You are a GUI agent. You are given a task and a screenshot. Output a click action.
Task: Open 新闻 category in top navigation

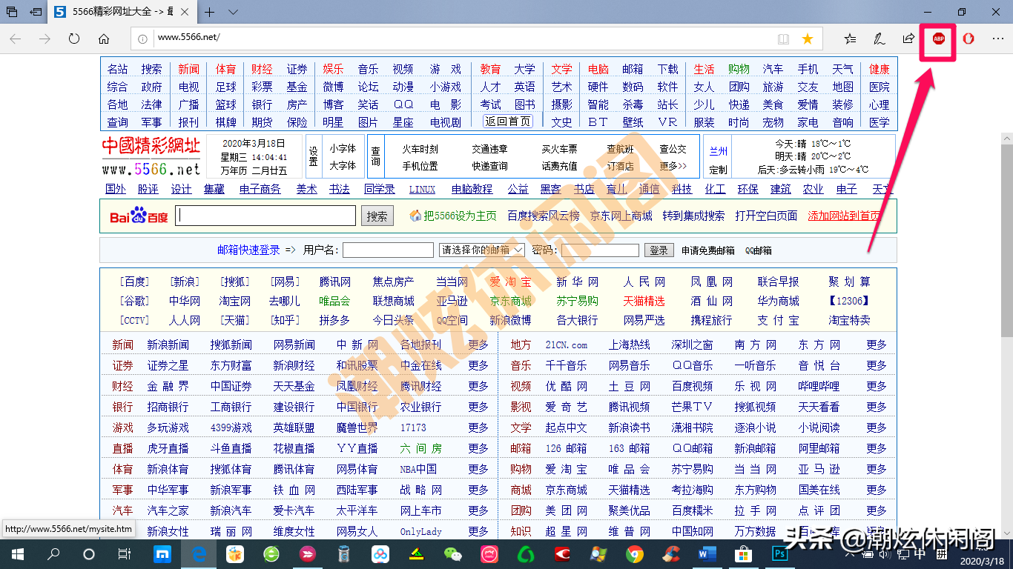pyautogui.click(x=188, y=70)
